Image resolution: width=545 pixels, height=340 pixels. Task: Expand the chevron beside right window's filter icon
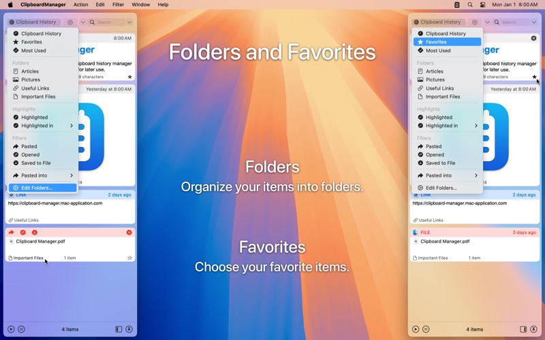click(x=487, y=22)
